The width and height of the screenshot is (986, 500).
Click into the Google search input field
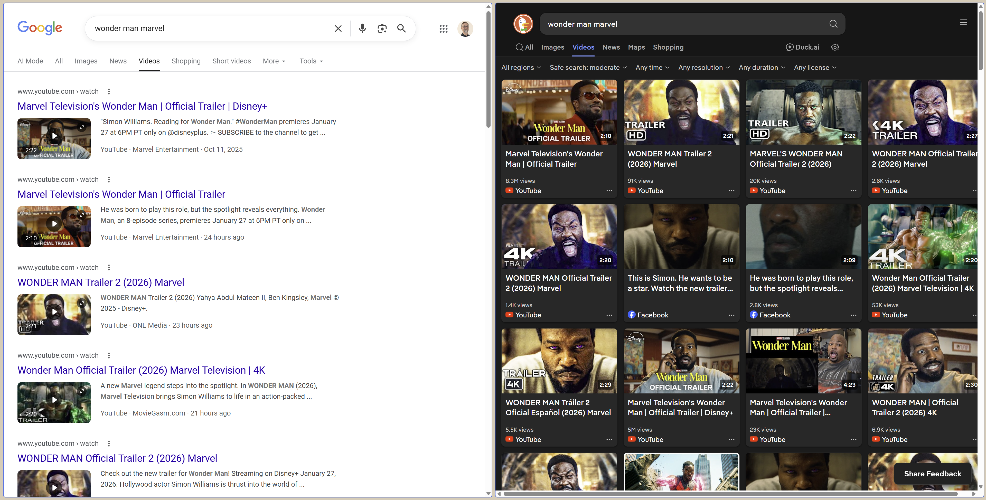[211, 28]
